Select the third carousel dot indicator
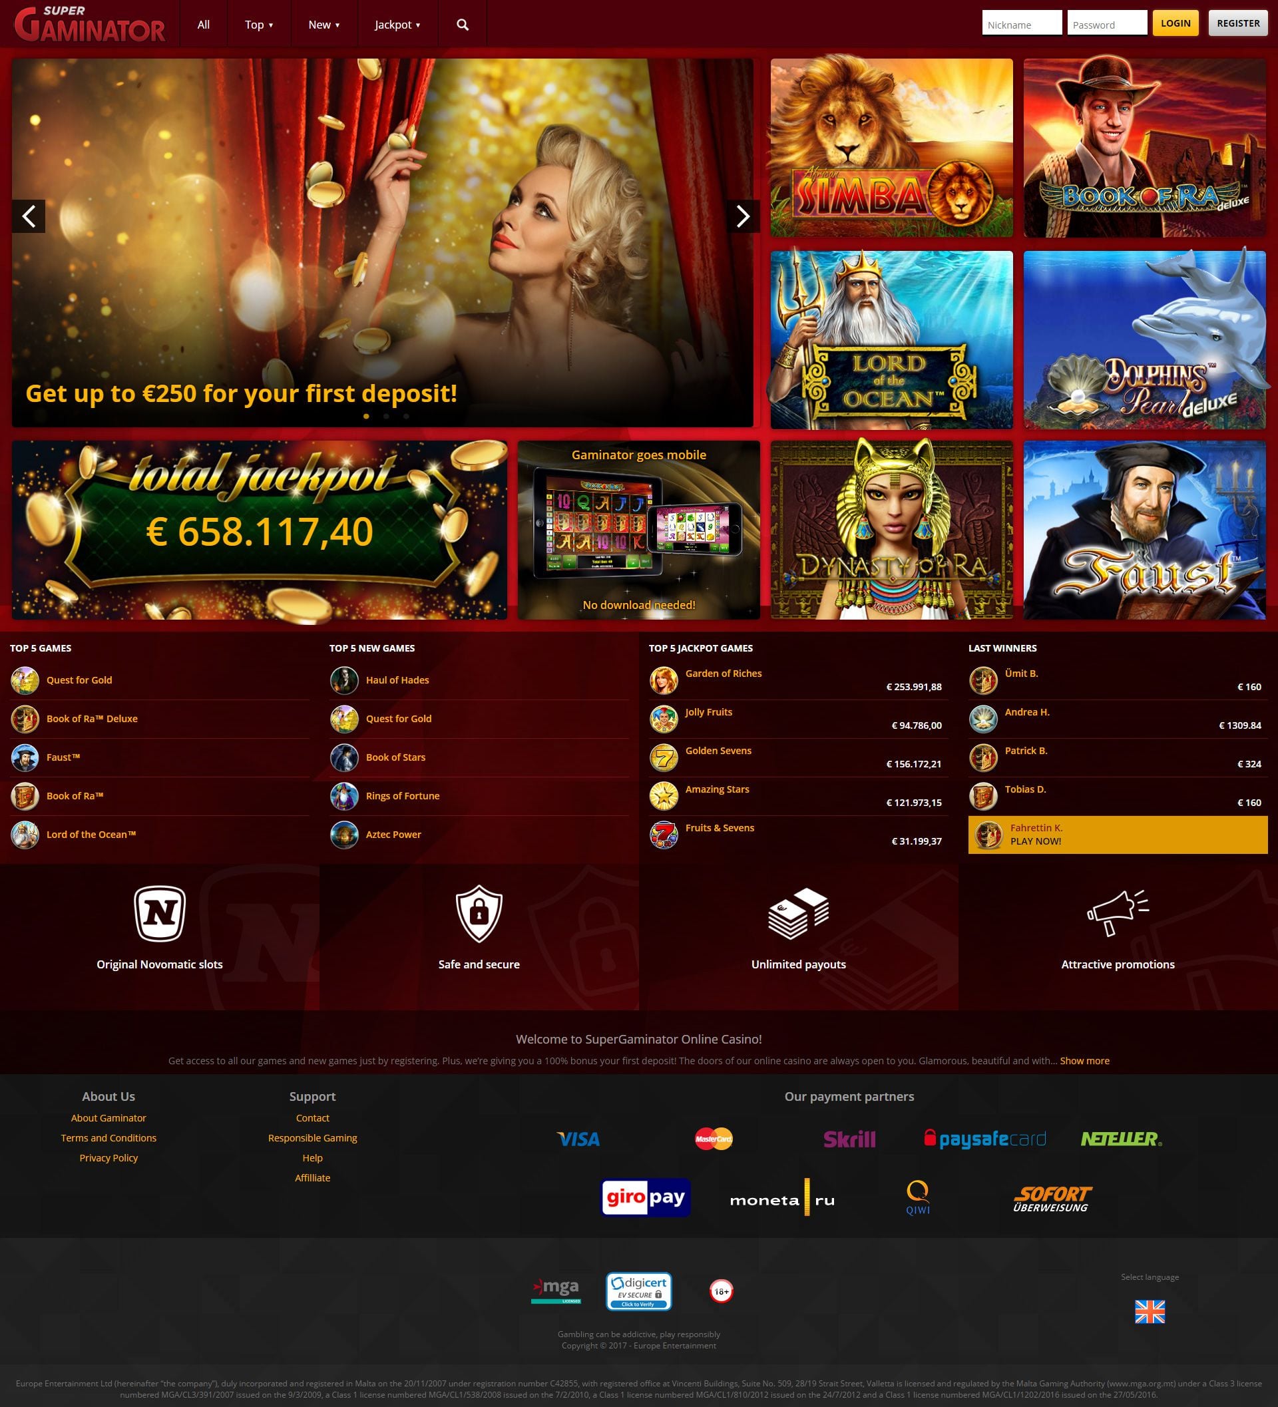The width and height of the screenshot is (1278, 1407). click(x=405, y=416)
